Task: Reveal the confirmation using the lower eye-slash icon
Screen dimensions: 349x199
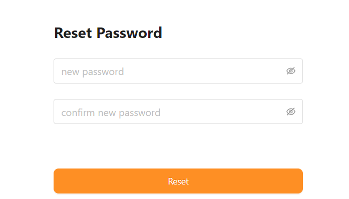Action: [291, 111]
